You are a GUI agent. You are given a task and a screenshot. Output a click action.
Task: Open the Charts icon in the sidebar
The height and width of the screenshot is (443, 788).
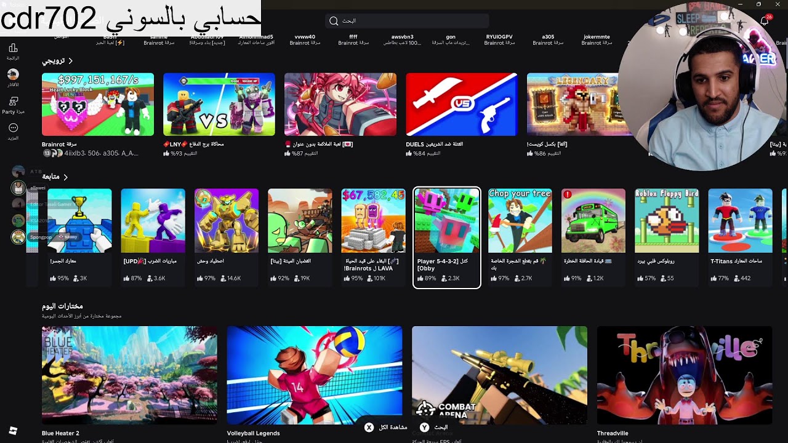(x=13, y=48)
